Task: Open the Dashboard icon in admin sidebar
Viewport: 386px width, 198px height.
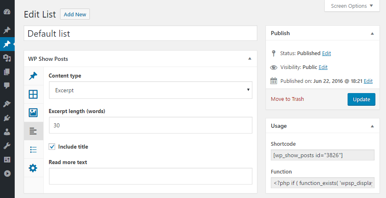Action: click(x=7, y=12)
